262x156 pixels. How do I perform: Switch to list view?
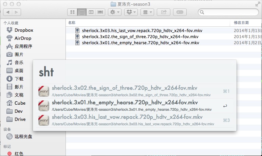pos(82,12)
